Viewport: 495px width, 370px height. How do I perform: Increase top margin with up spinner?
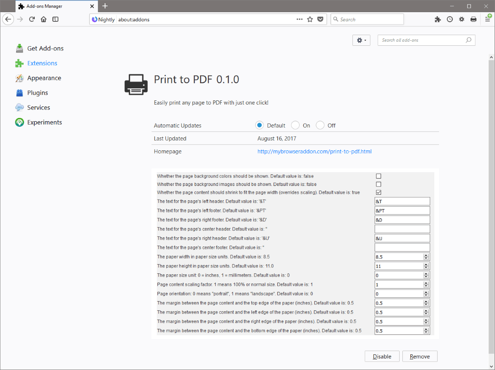tap(426, 301)
